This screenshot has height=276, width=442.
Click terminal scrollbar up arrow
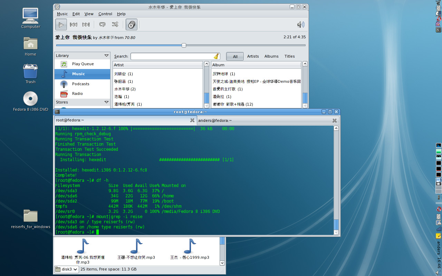[x=336, y=128]
